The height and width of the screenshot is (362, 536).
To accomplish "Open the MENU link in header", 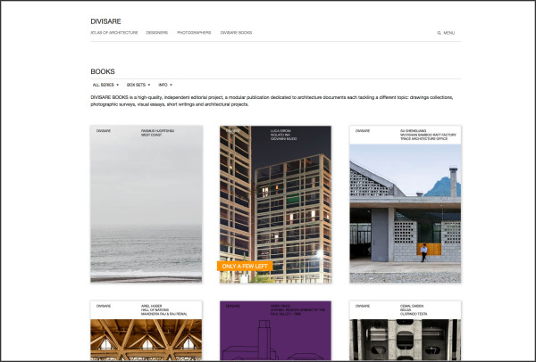I will (x=448, y=32).
